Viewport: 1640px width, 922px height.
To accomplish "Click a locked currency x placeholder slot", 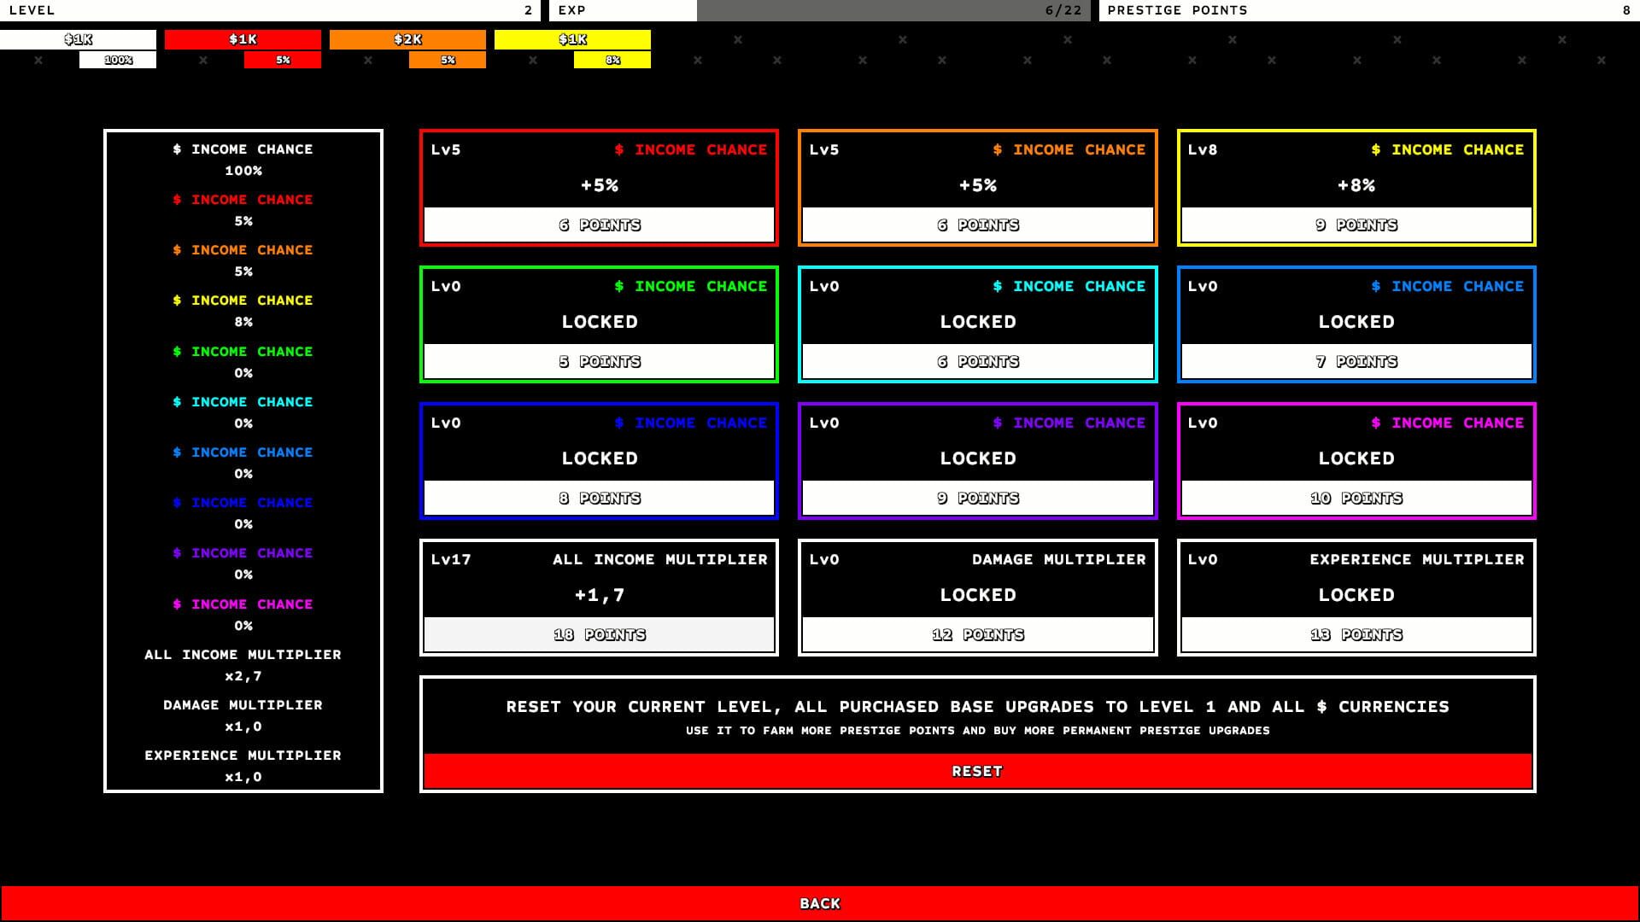I will click(736, 39).
